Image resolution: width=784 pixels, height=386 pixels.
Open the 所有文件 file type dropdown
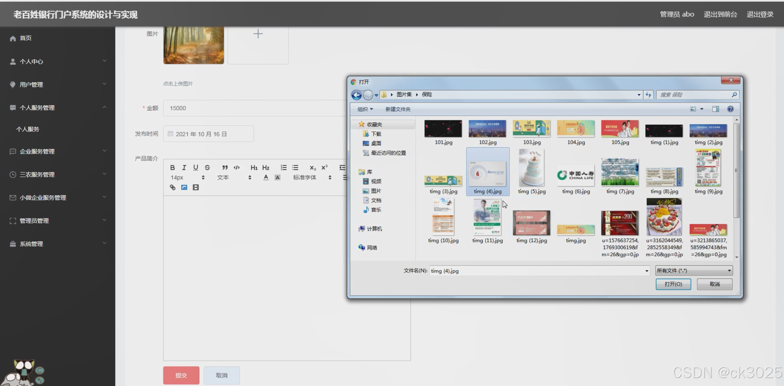coord(693,271)
